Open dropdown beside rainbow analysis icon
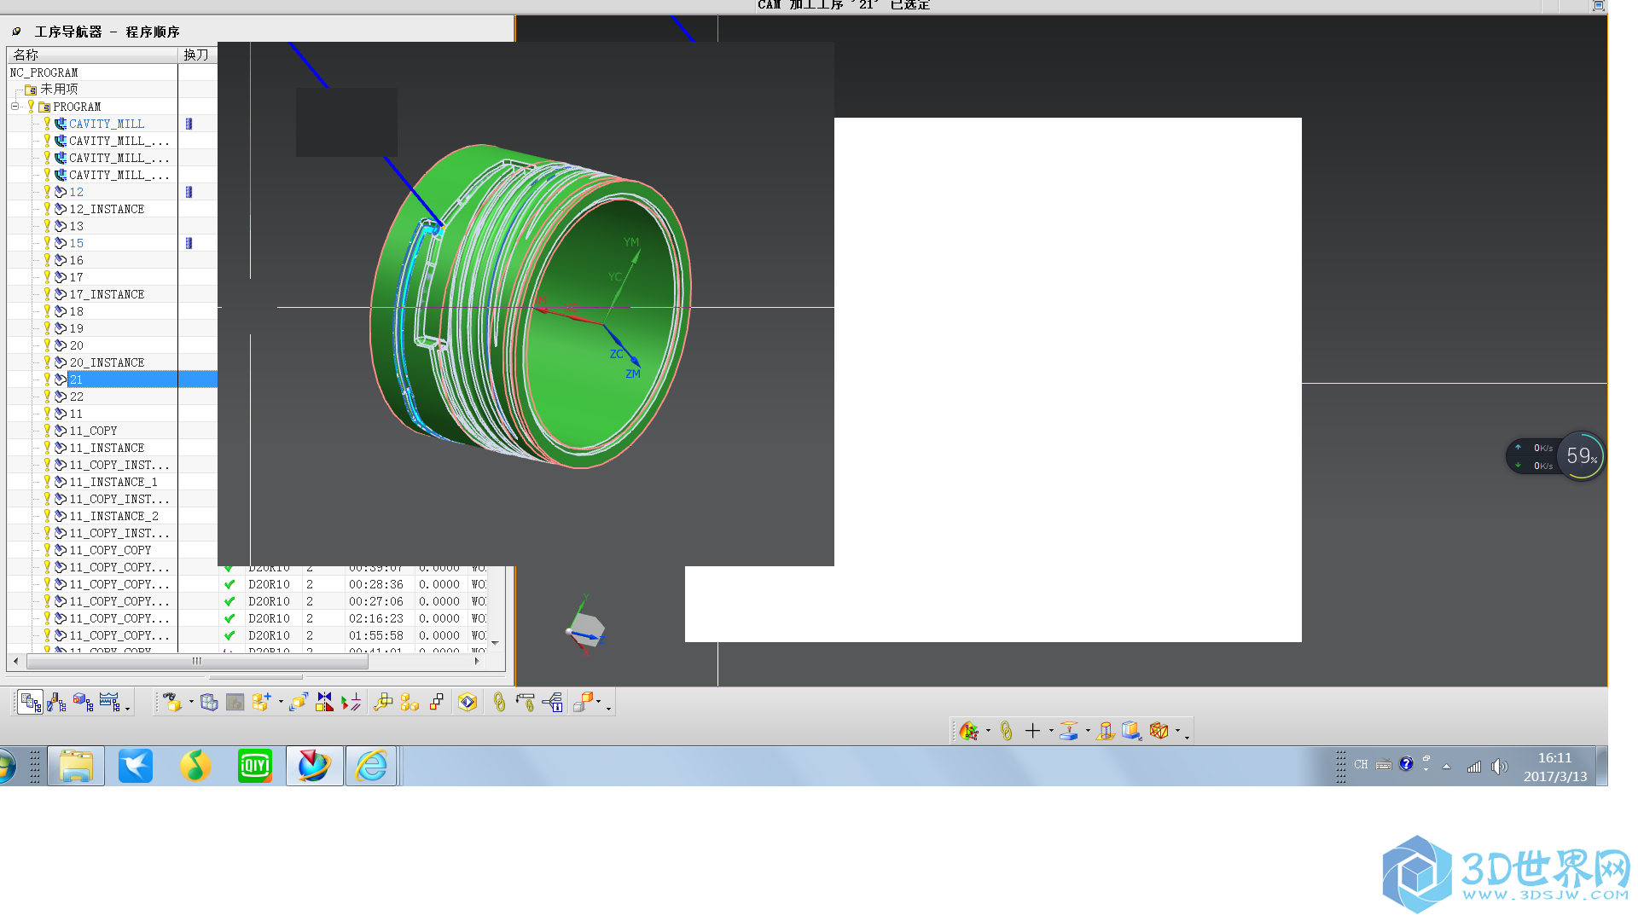1638x921 pixels. (988, 731)
